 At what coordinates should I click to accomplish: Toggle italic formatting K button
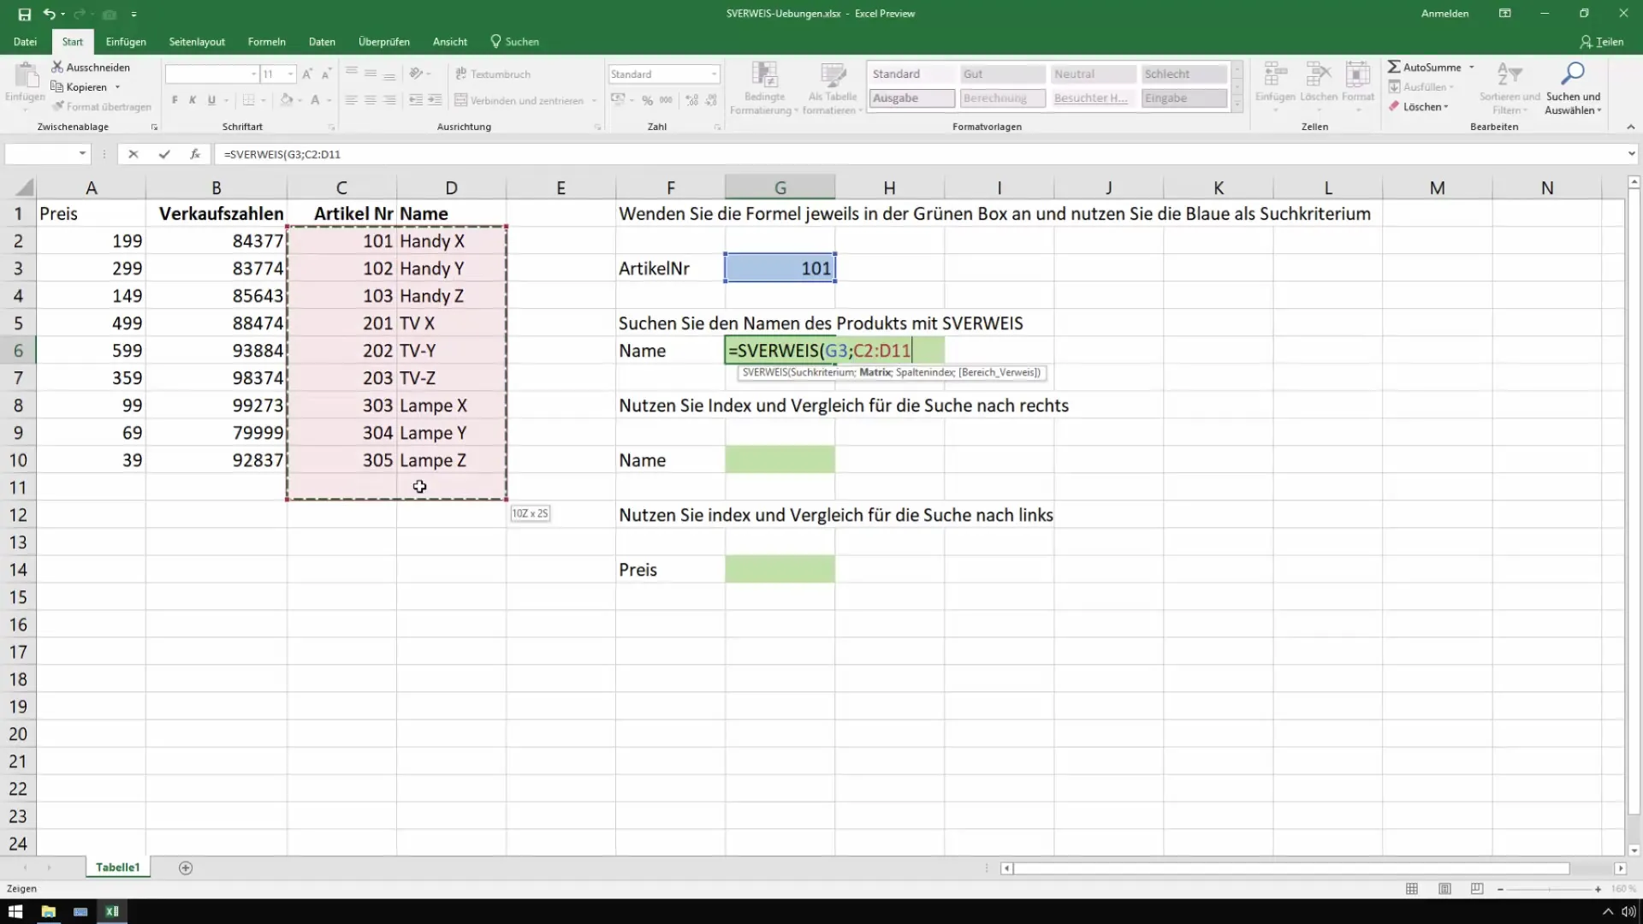point(193,100)
